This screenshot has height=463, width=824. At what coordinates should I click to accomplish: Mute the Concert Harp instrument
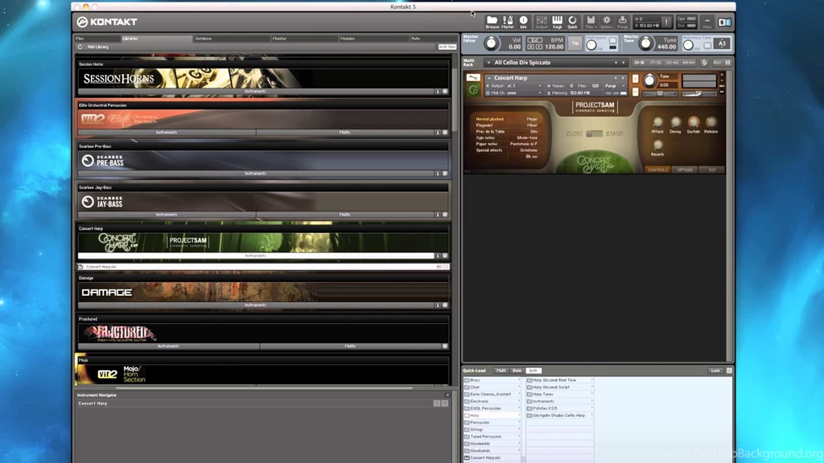click(635, 90)
